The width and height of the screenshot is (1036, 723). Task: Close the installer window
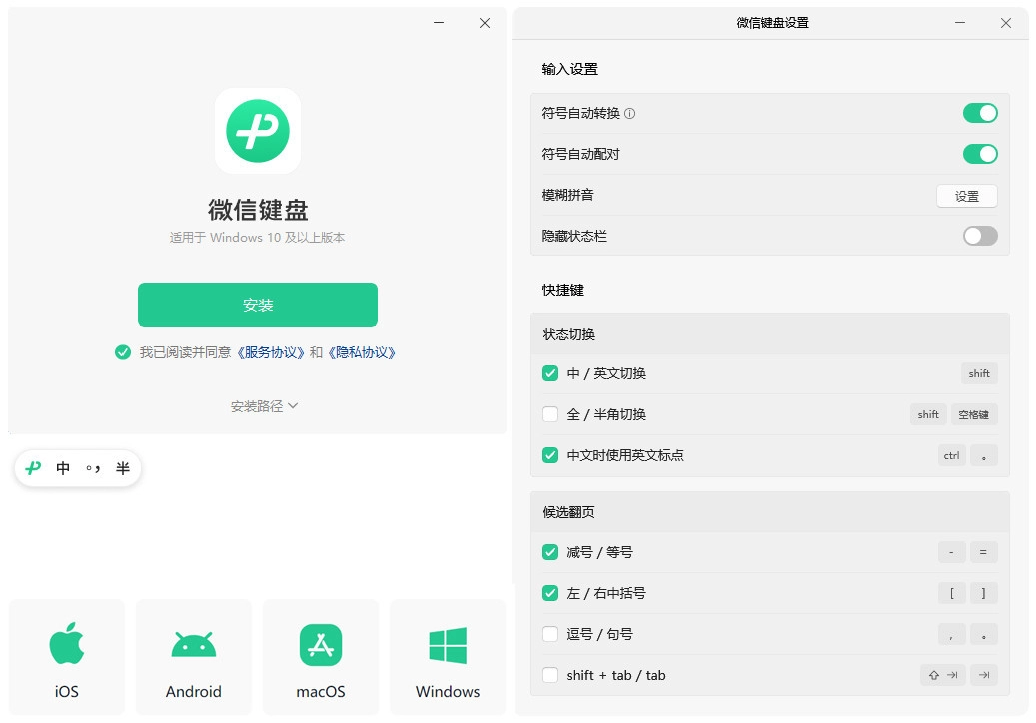coord(485,23)
